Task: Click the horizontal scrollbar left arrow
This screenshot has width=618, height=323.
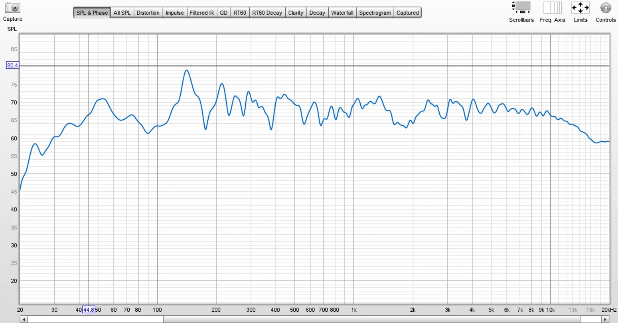Action: [x=24, y=319]
